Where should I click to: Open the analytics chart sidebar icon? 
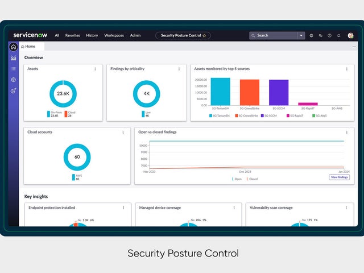click(14, 58)
